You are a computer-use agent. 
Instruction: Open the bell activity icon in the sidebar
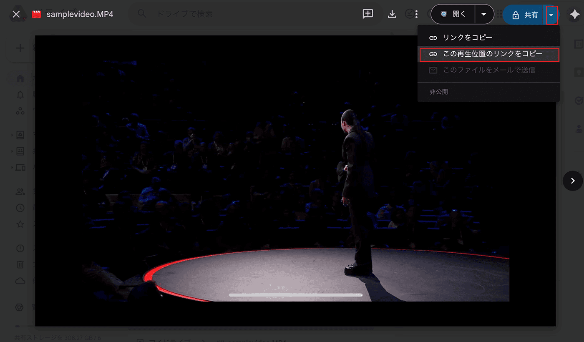[20, 95]
